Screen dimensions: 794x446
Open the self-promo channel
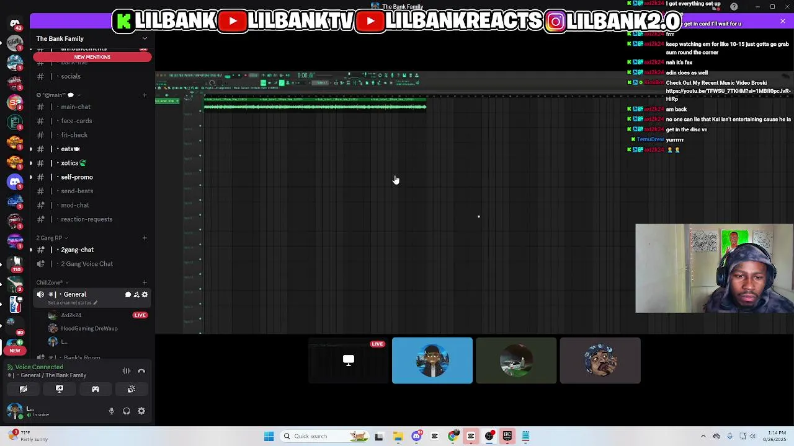92,177
